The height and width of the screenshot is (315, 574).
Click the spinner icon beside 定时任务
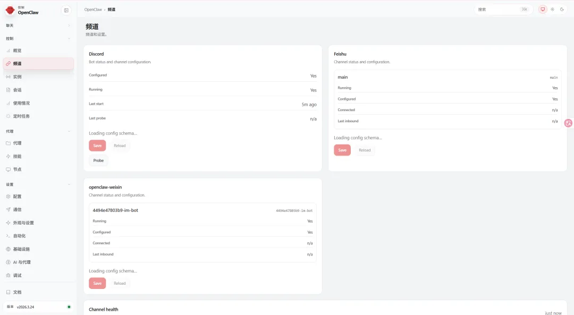pyautogui.click(x=8, y=116)
